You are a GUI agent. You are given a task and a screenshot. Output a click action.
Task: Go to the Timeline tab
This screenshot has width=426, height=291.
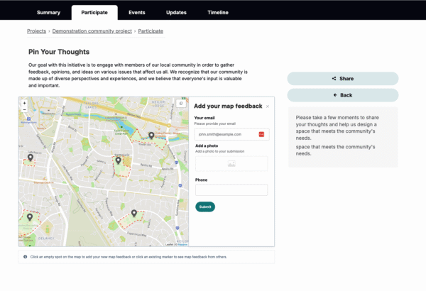(218, 12)
